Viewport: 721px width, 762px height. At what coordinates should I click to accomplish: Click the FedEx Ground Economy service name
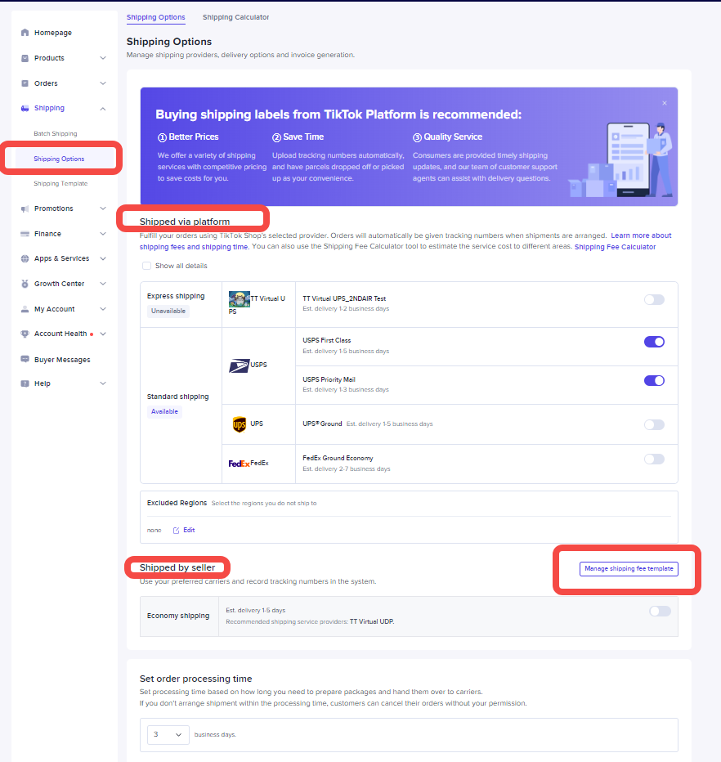tap(338, 459)
